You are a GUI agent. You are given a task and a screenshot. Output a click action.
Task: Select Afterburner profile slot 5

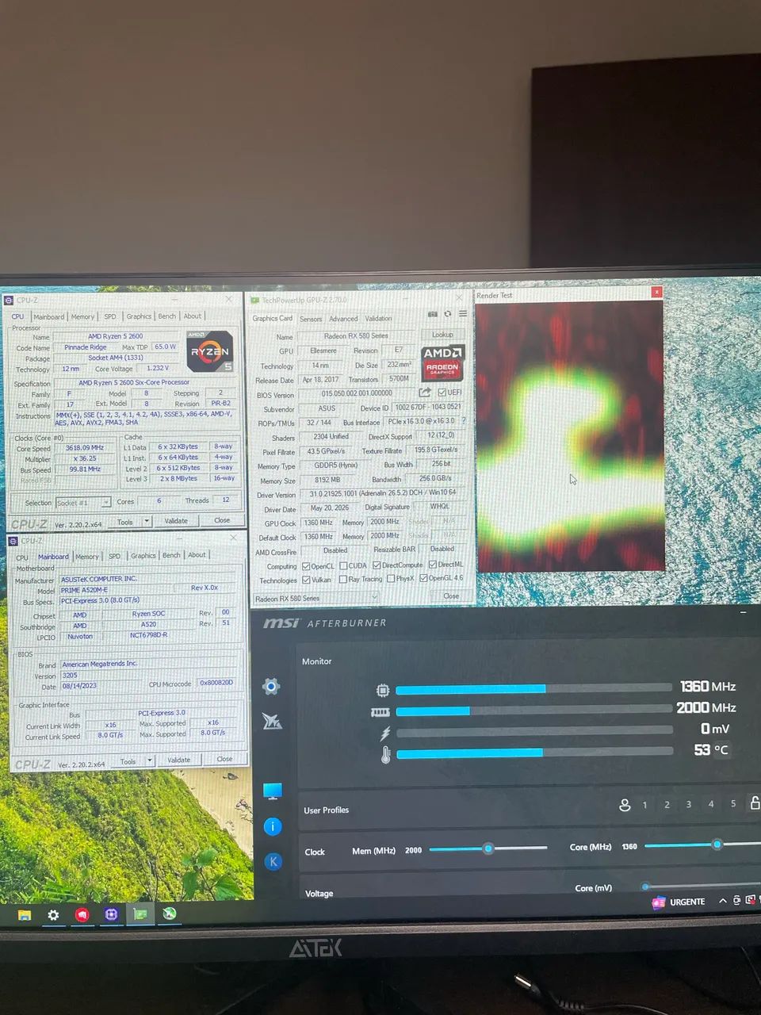click(x=733, y=804)
